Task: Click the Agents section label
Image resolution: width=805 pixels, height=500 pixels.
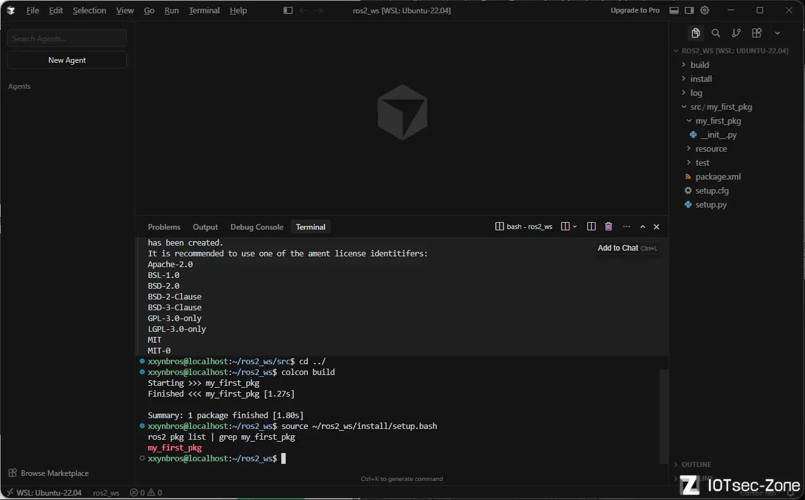Action: (20, 86)
